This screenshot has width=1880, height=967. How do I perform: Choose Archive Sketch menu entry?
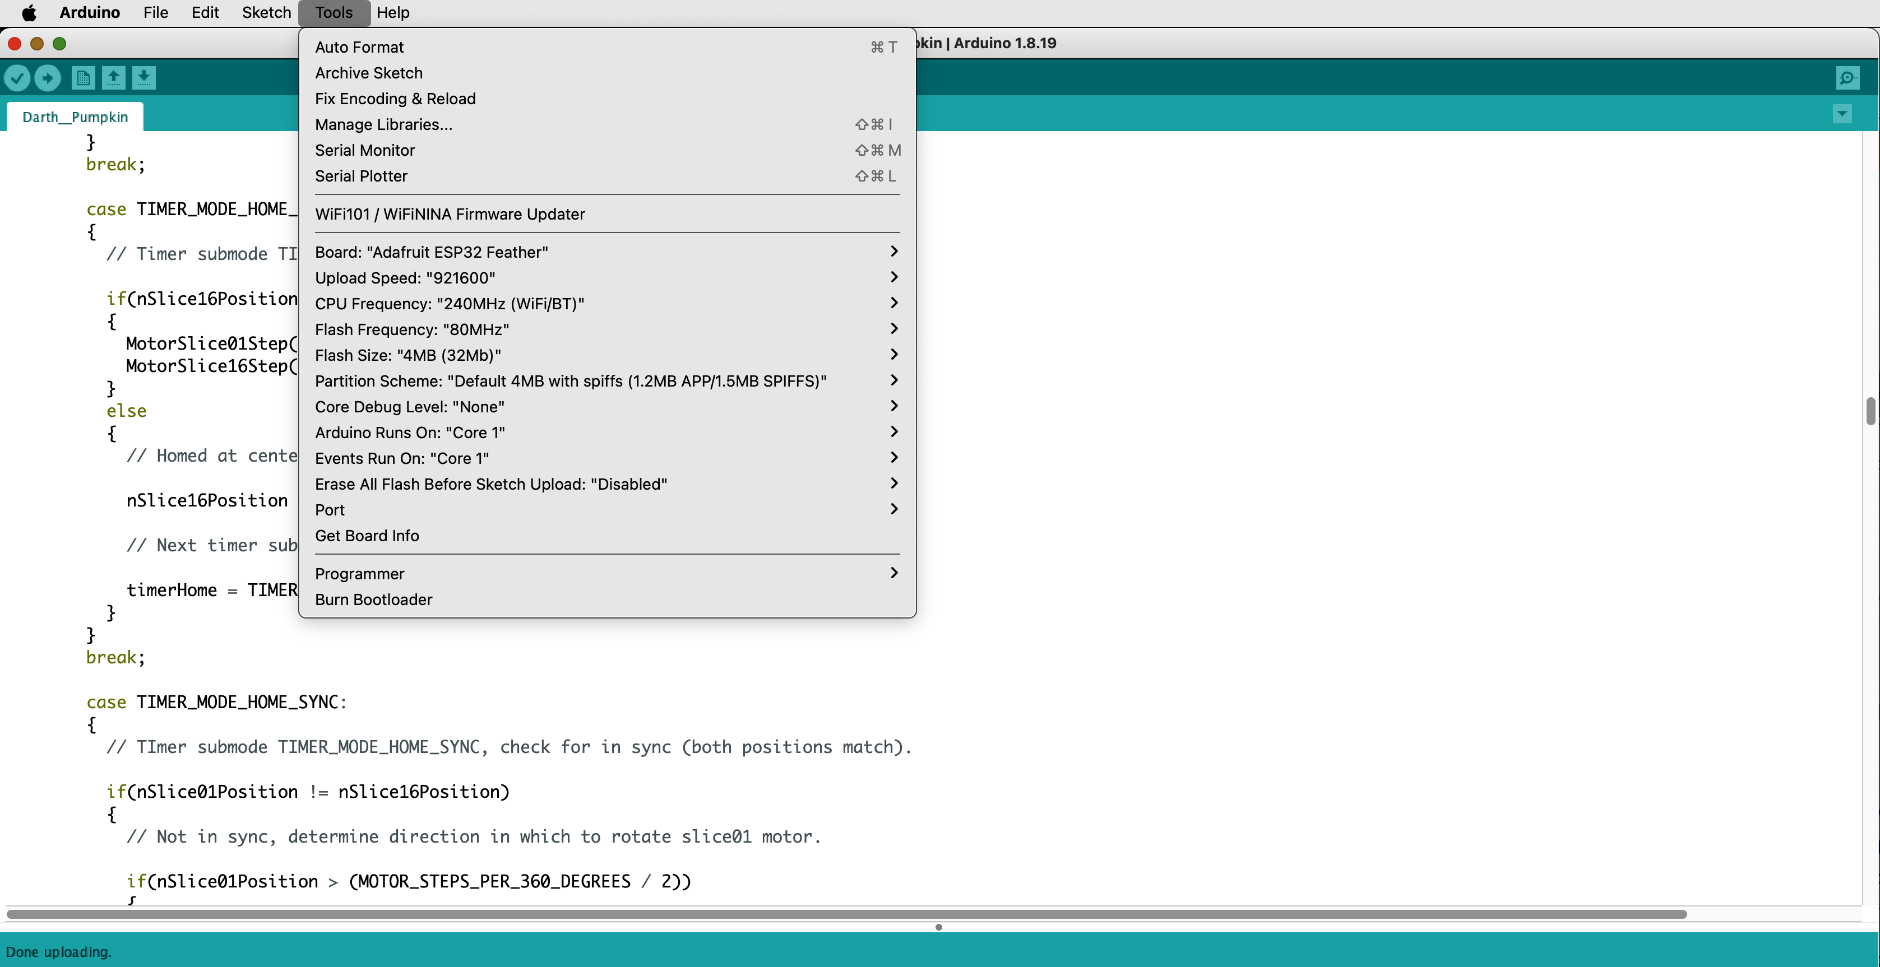607,73
